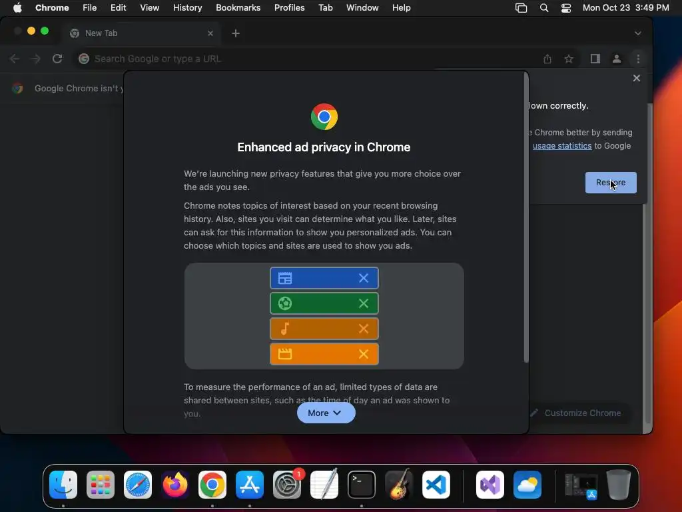Click the back navigation arrow
The height and width of the screenshot is (512, 682).
pos(15,59)
